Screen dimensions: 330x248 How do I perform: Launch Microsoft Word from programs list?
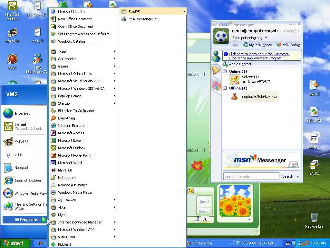pyautogui.click(x=82, y=163)
